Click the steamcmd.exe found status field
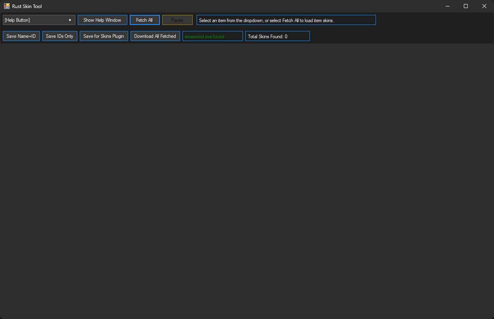 pyautogui.click(x=212, y=36)
